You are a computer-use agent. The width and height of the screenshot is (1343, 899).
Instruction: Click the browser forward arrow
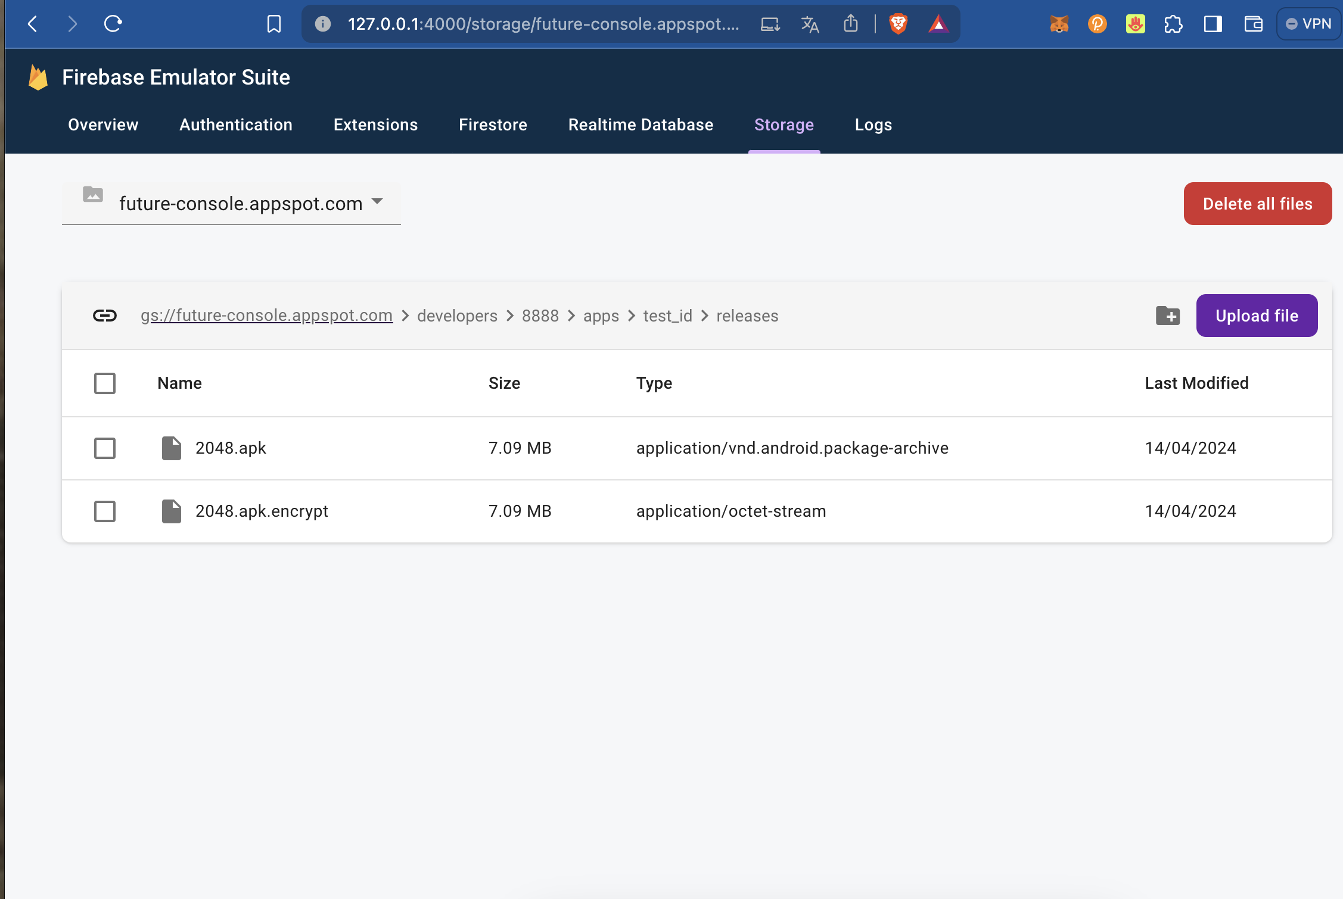coord(72,24)
